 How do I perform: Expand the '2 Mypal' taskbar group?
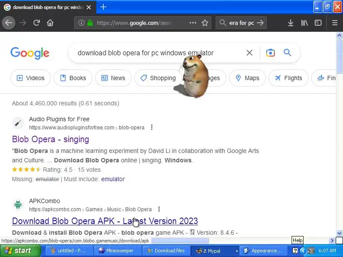(215, 251)
